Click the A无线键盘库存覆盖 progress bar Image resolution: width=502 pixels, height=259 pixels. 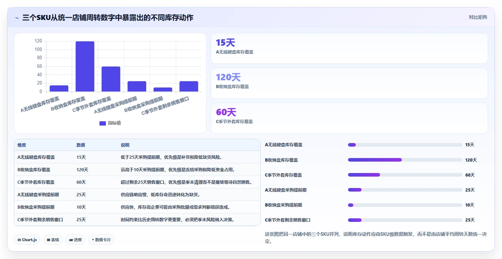(x=405, y=145)
